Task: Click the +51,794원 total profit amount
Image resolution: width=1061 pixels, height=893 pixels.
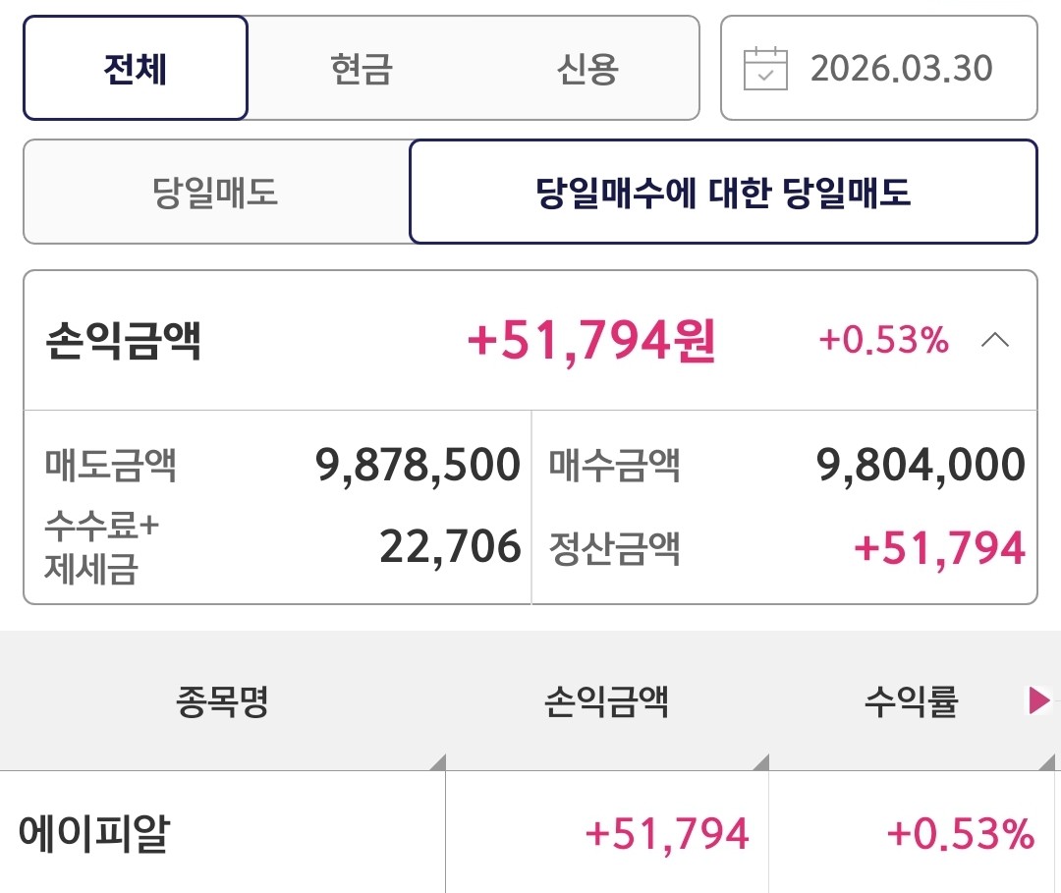Action: click(591, 341)
